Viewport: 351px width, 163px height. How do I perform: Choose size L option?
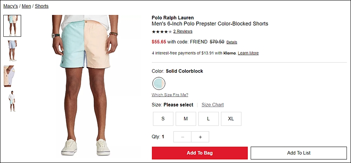(209, 119)
